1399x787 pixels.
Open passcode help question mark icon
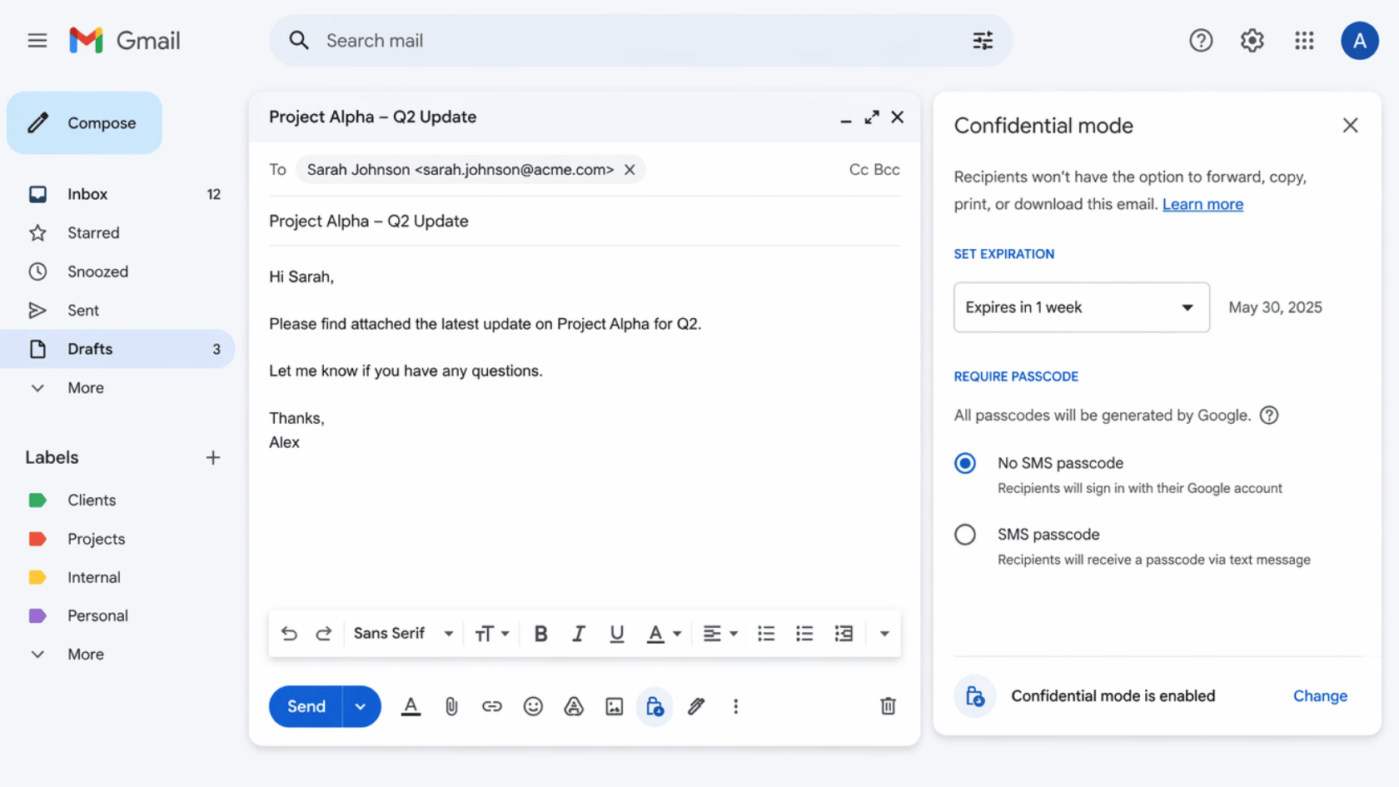click(1269, 415)
